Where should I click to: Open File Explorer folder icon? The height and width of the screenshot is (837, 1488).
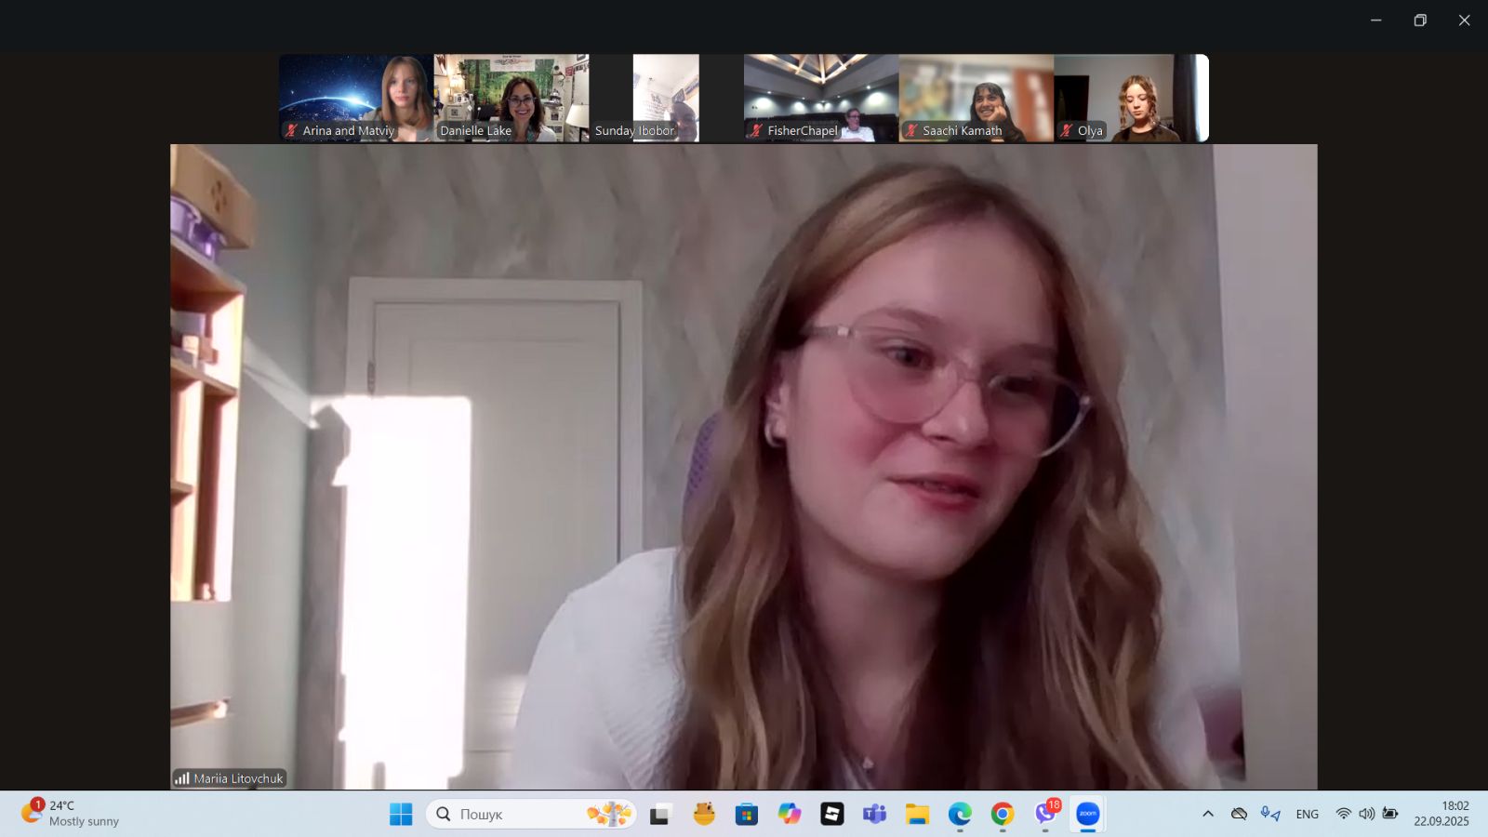[917, 814]
